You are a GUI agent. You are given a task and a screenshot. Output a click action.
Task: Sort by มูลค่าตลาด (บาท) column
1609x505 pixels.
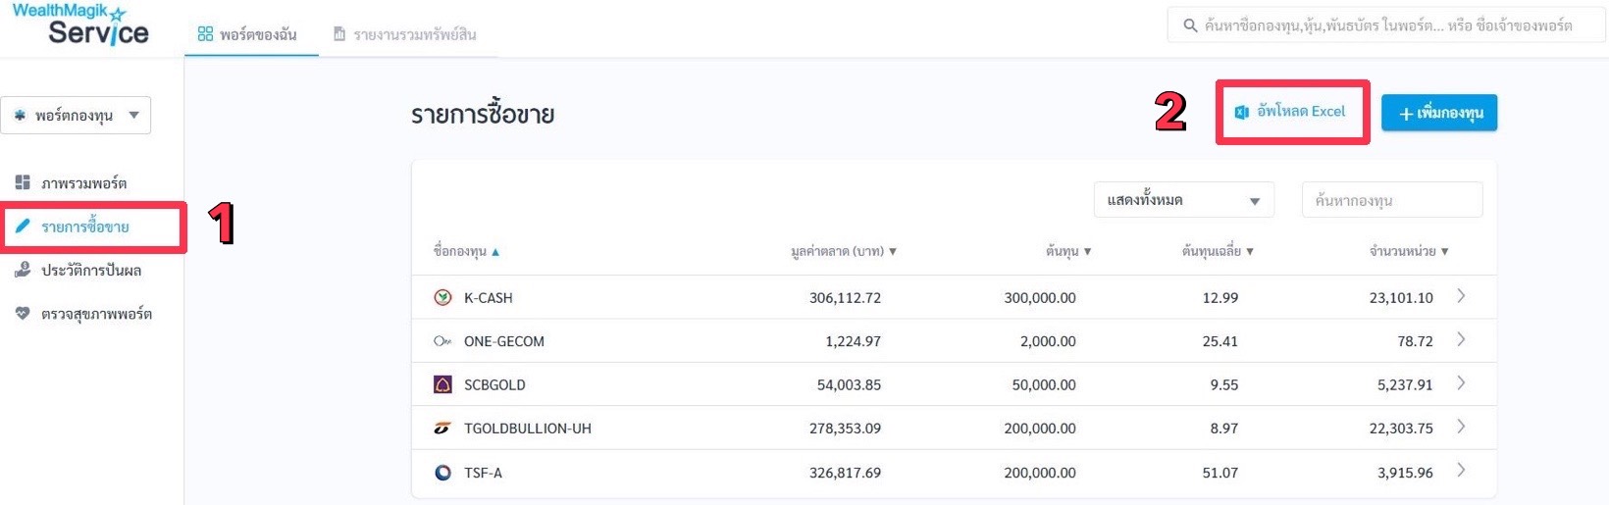coord(844,252)
